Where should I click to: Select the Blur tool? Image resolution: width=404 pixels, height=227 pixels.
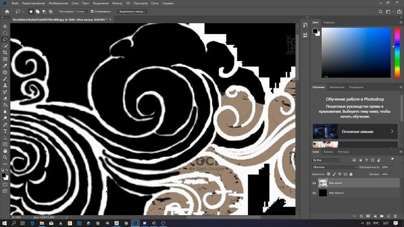(x=5, y=112)
